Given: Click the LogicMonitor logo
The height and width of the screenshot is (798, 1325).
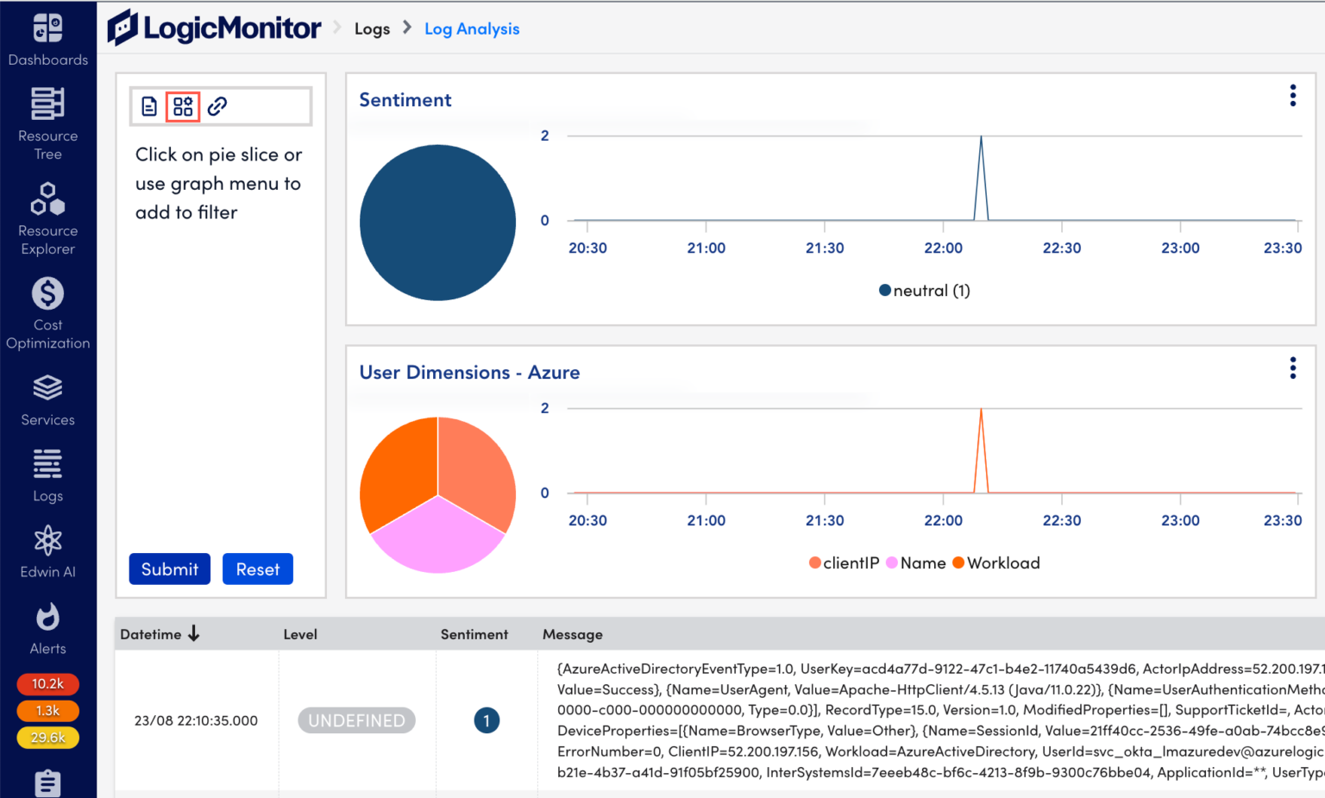Looking at the screenshot, I should click(x=213, y=28).
